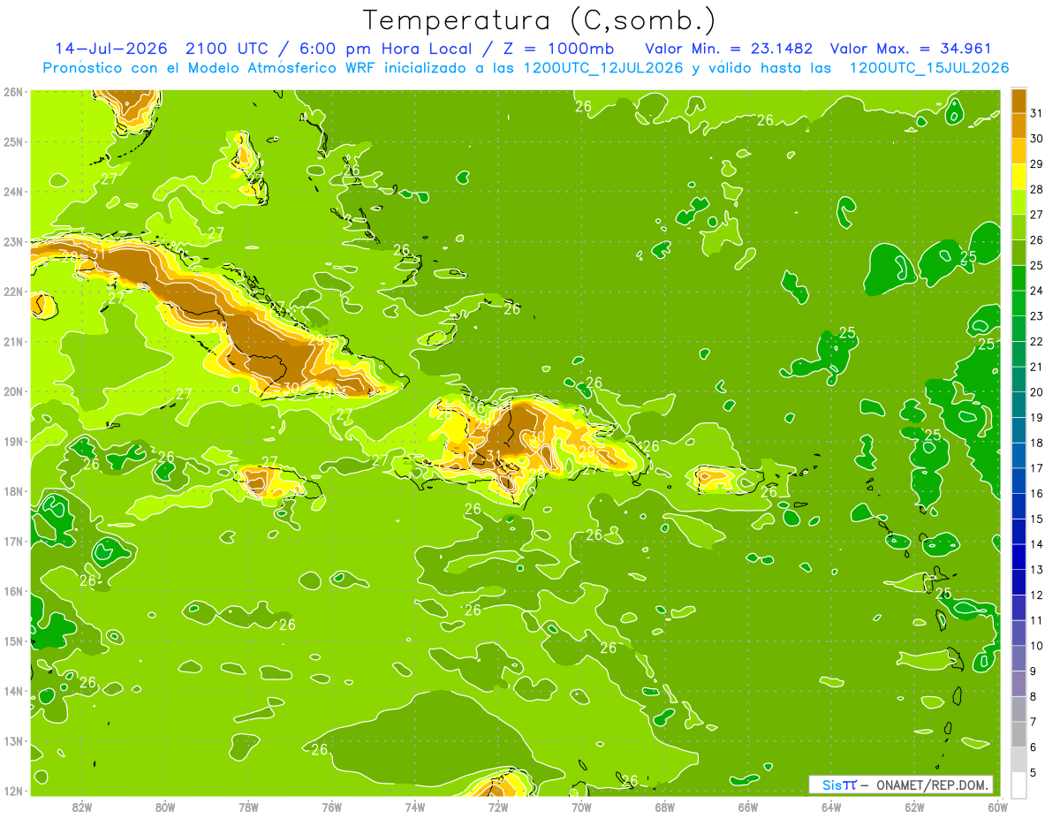Click the '66W' longitude axis label
The width and height of the screenshot is (1060, 819).
(x=747, y=807)
